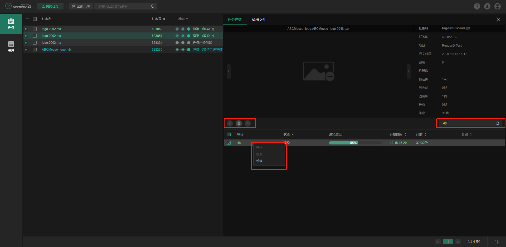Open the 全部日期 date filter

81,6
